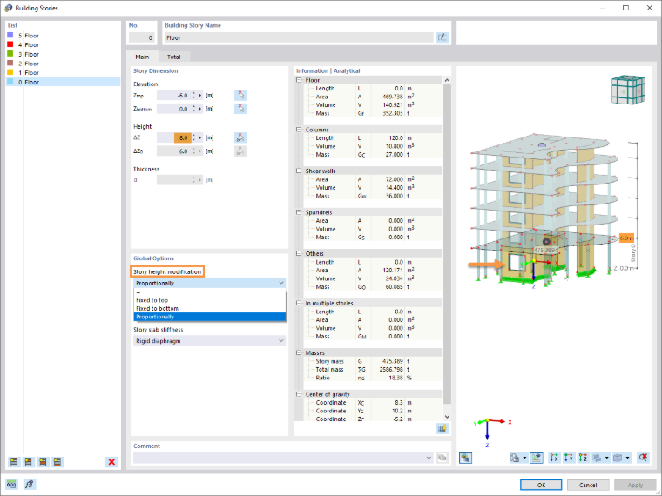Screen dimensions: 662x496
Task: Click the new story at bottom icon
Action: pos(57,462)
